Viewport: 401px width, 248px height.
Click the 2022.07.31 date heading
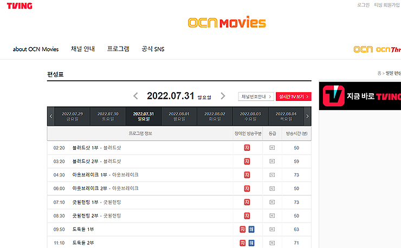point(171,96)
